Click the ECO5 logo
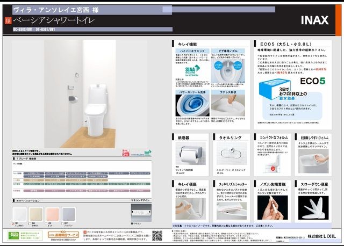Viewport: 344px width, 246px height. (x=313, y=81)
